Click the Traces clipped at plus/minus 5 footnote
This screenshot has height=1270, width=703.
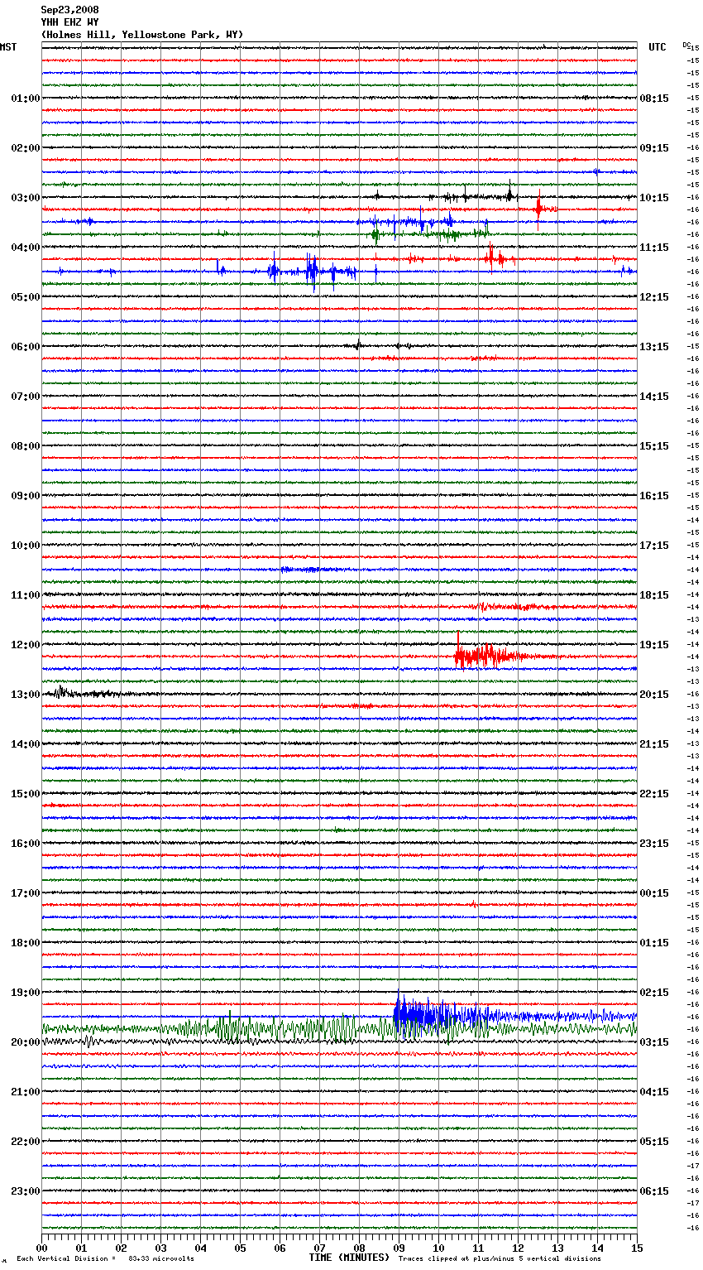tap(500, 1259)
